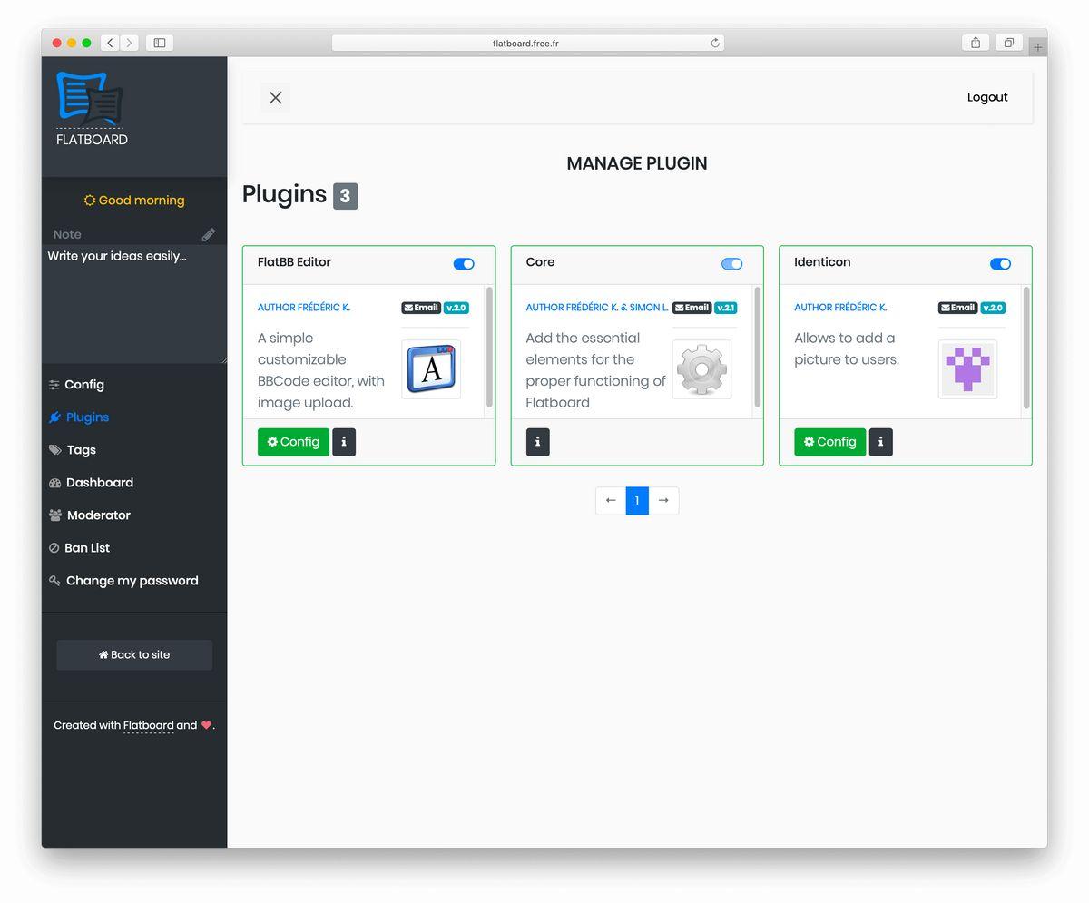Click the Identicon card scrollbar
This screenshot has height=903, width=1089.
pos(1026,348)
